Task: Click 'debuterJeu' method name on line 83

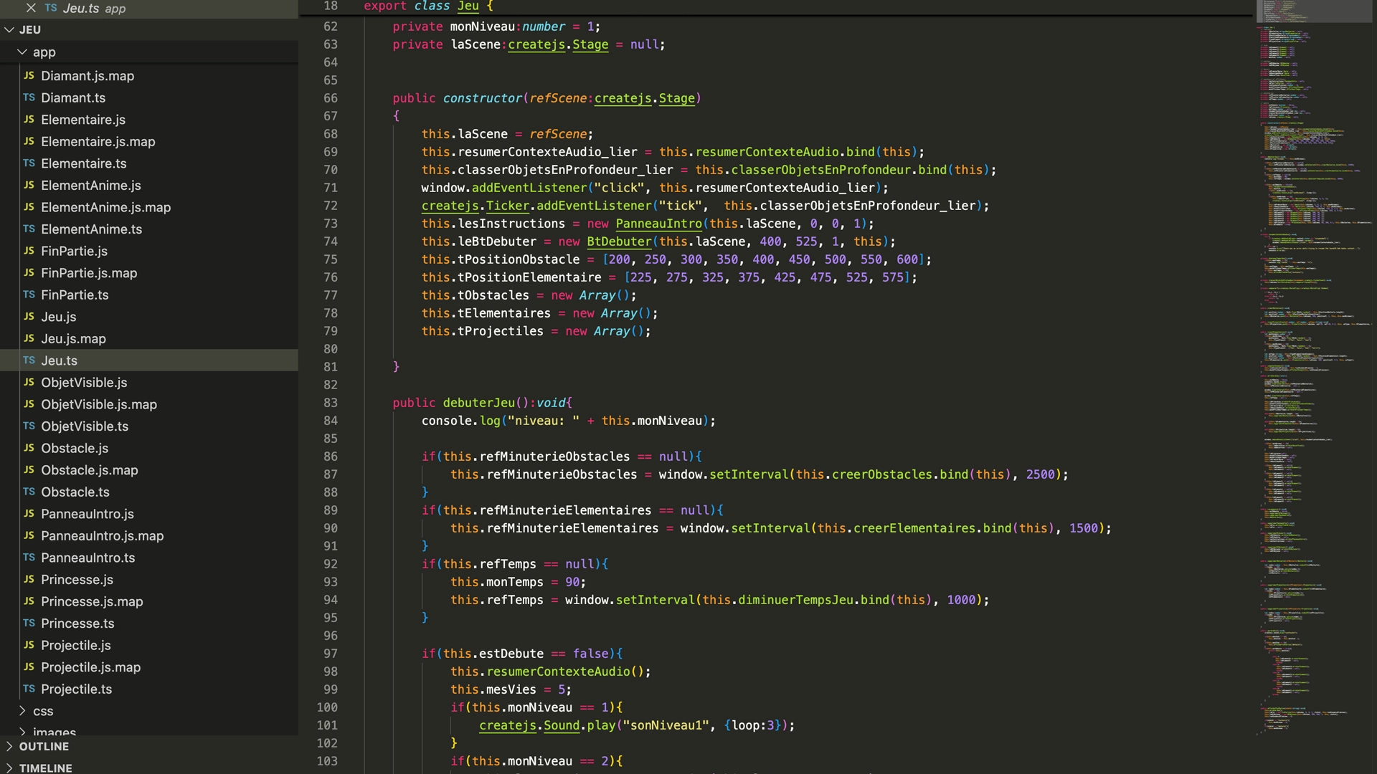Action: [x=479, y=403]
